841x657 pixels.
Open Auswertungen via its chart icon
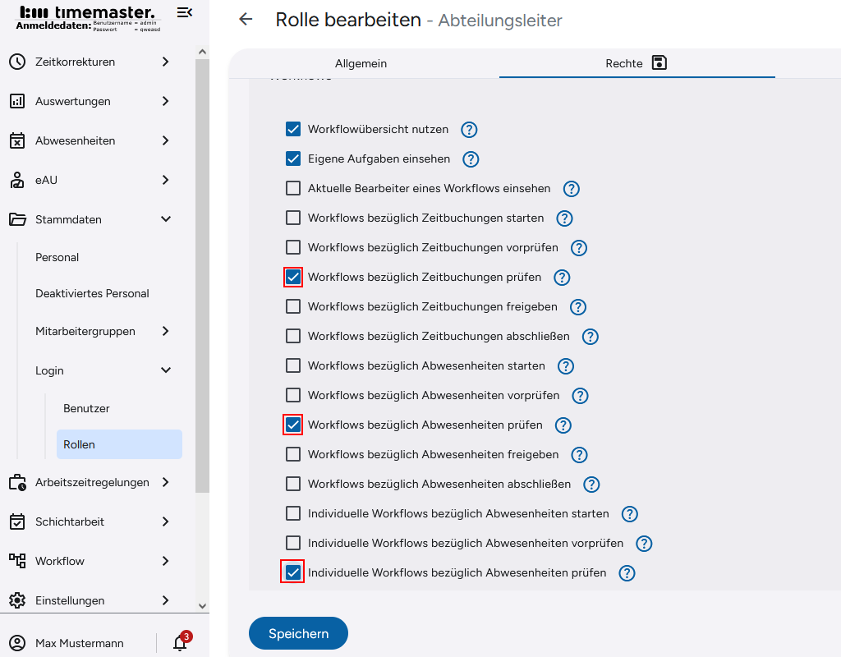point(18,101)
